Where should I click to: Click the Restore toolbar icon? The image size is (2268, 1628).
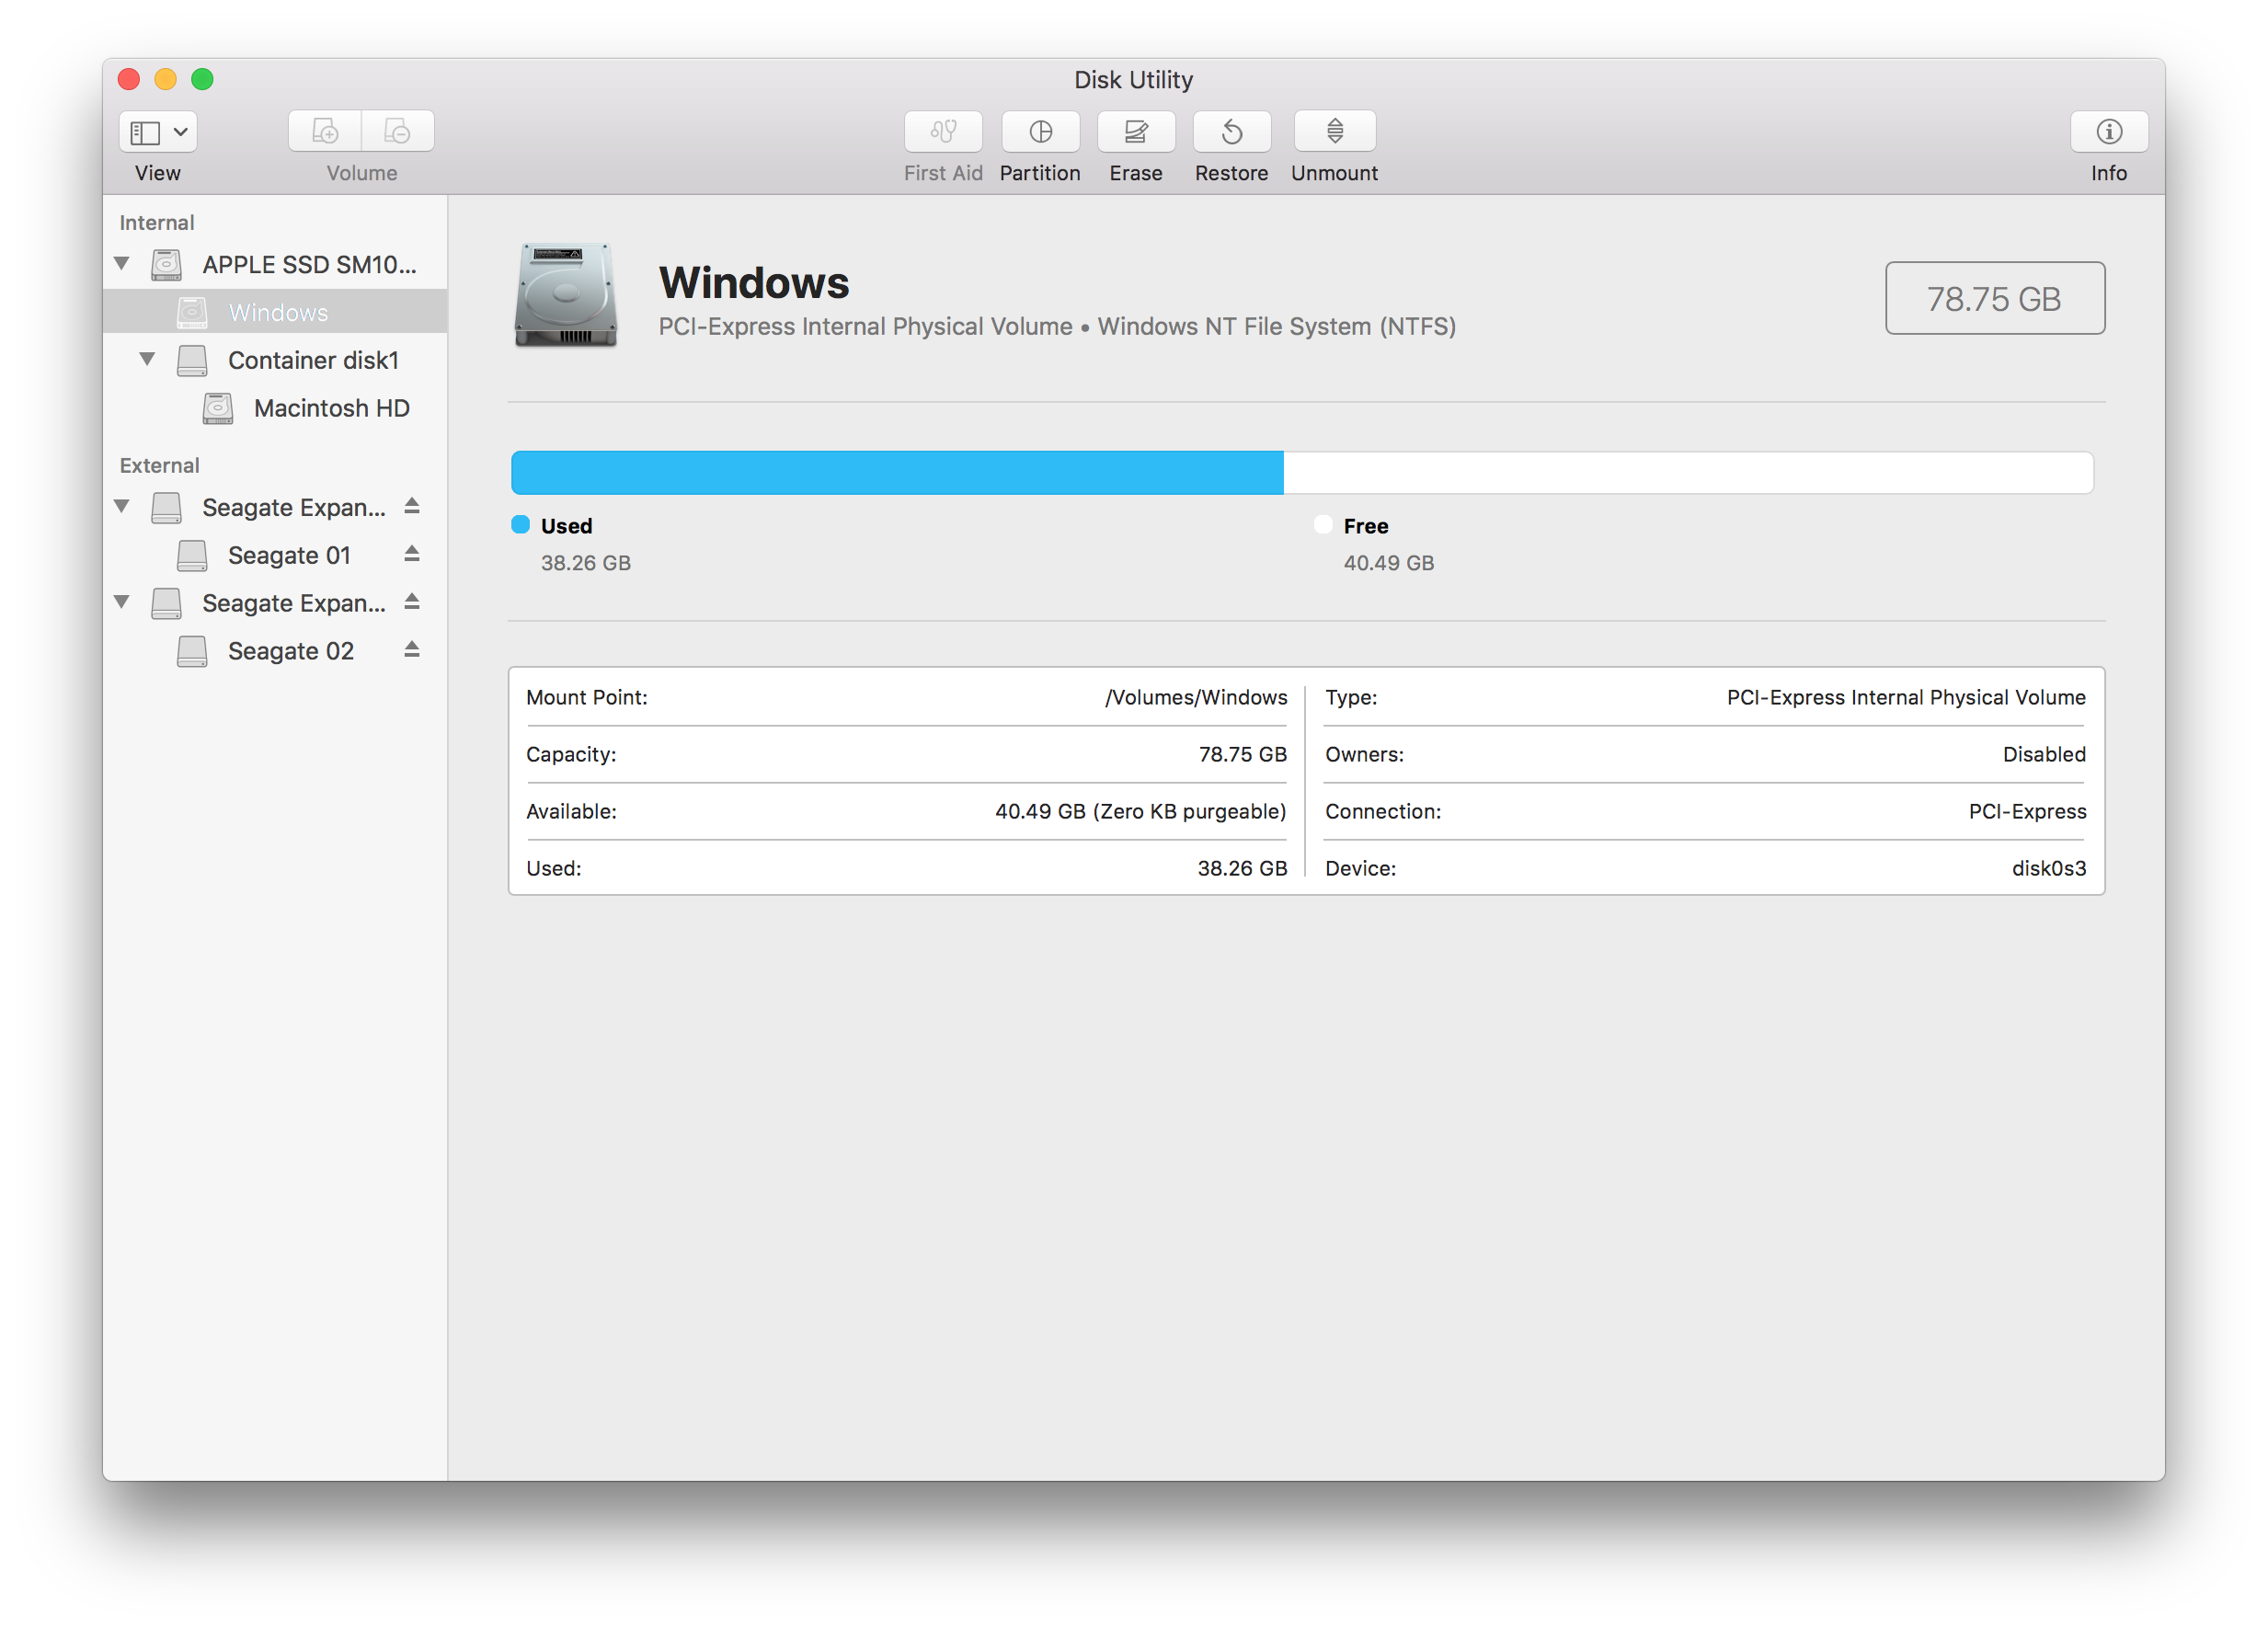click(x=1231, y=131)
